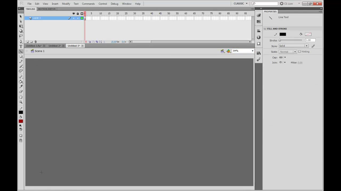Image resolution: width=341 pixels, height=191 pixels.
Task: Open the Transform panel icon
Action: pos(259,44)
